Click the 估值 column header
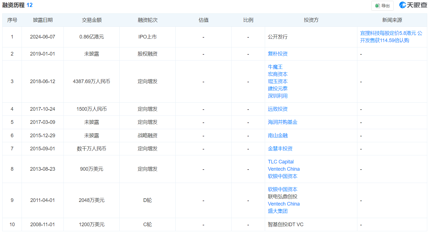This screenshot has height=234, width=432. pyautogui.click(x=204, y=20)
